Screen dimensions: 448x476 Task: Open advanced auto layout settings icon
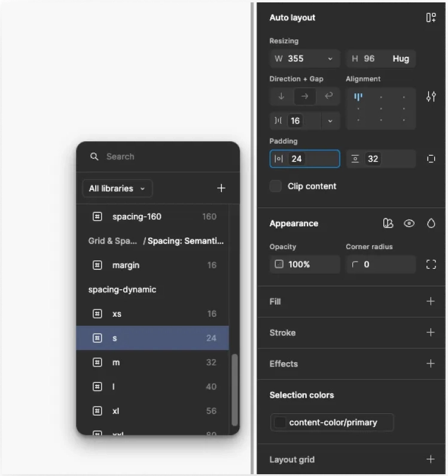point(431,96)
